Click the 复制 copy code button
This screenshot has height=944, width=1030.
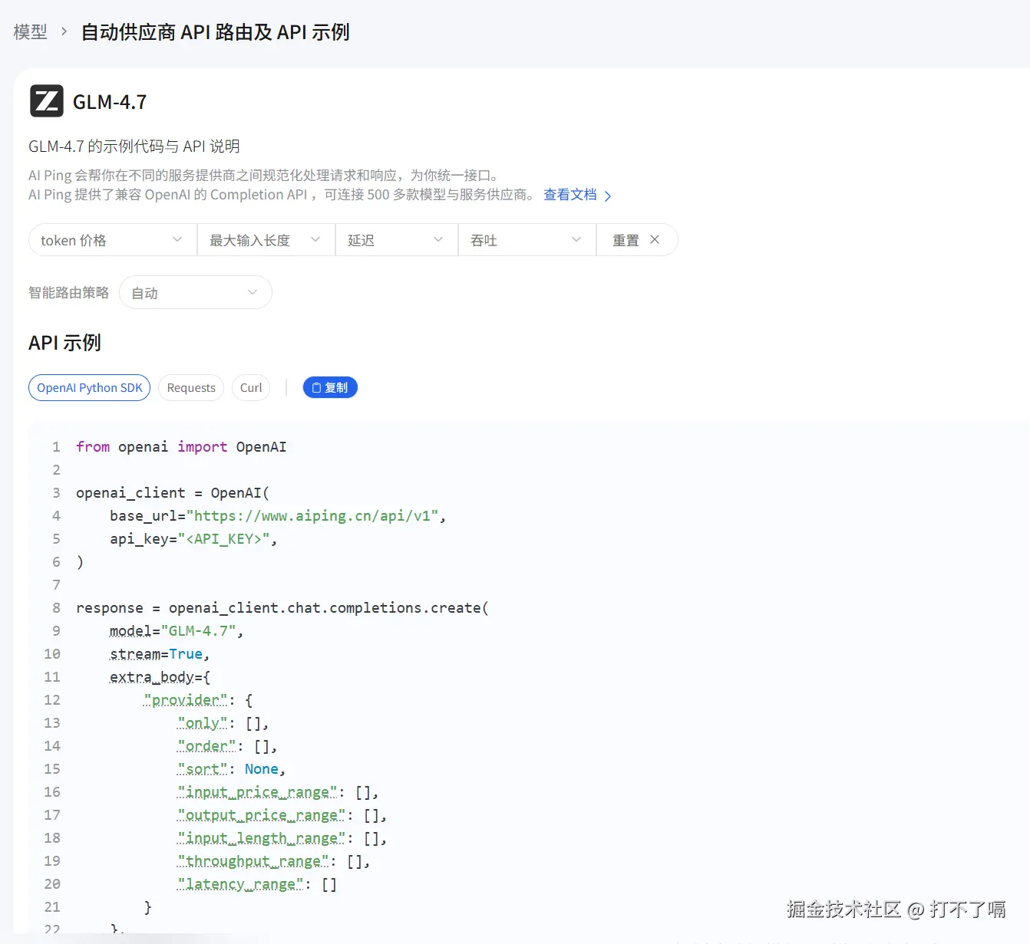pos(330,387)
